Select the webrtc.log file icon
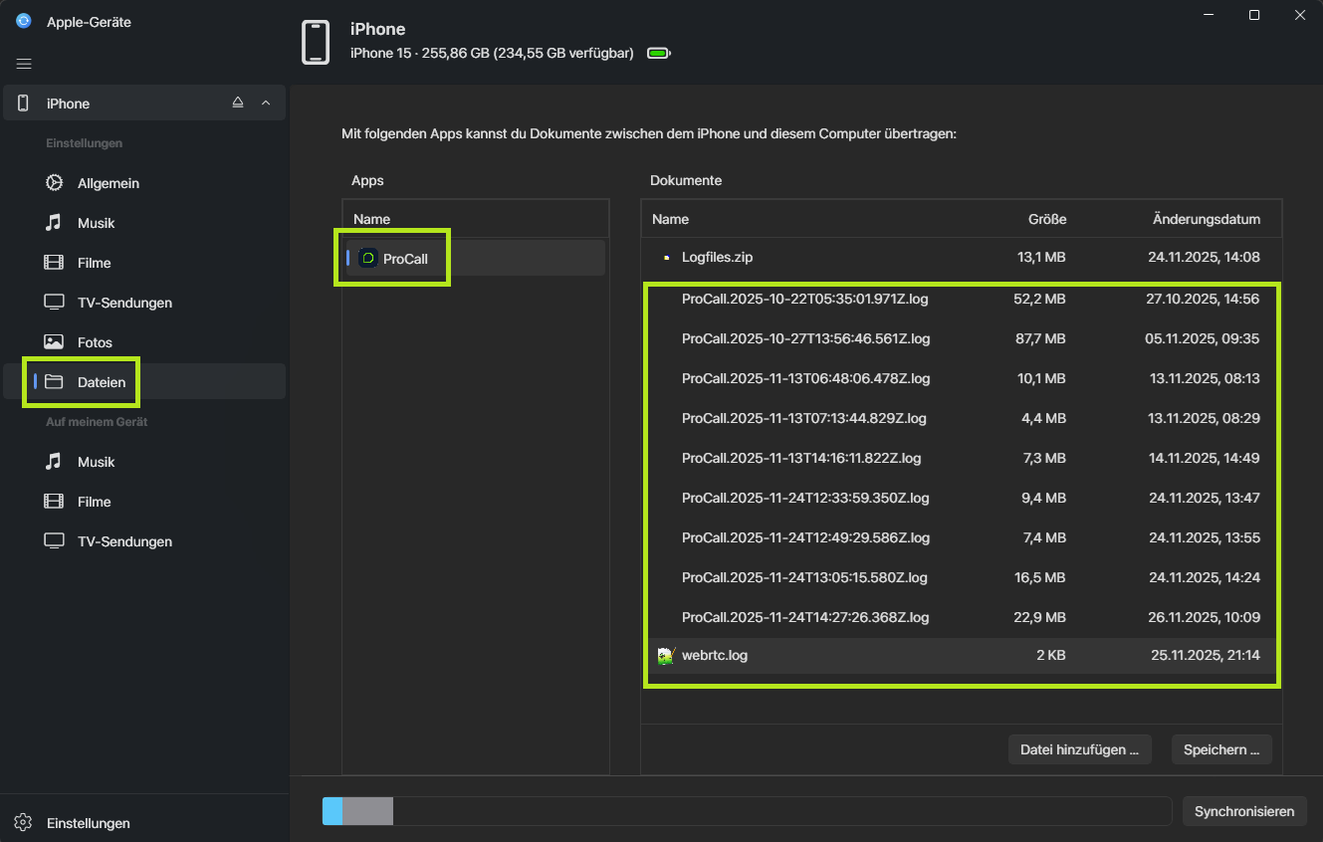Screen dimensions: 1323x842 666,655
